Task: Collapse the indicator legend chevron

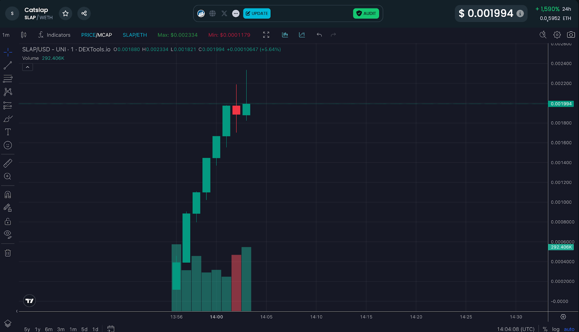Action: (28, 67)
